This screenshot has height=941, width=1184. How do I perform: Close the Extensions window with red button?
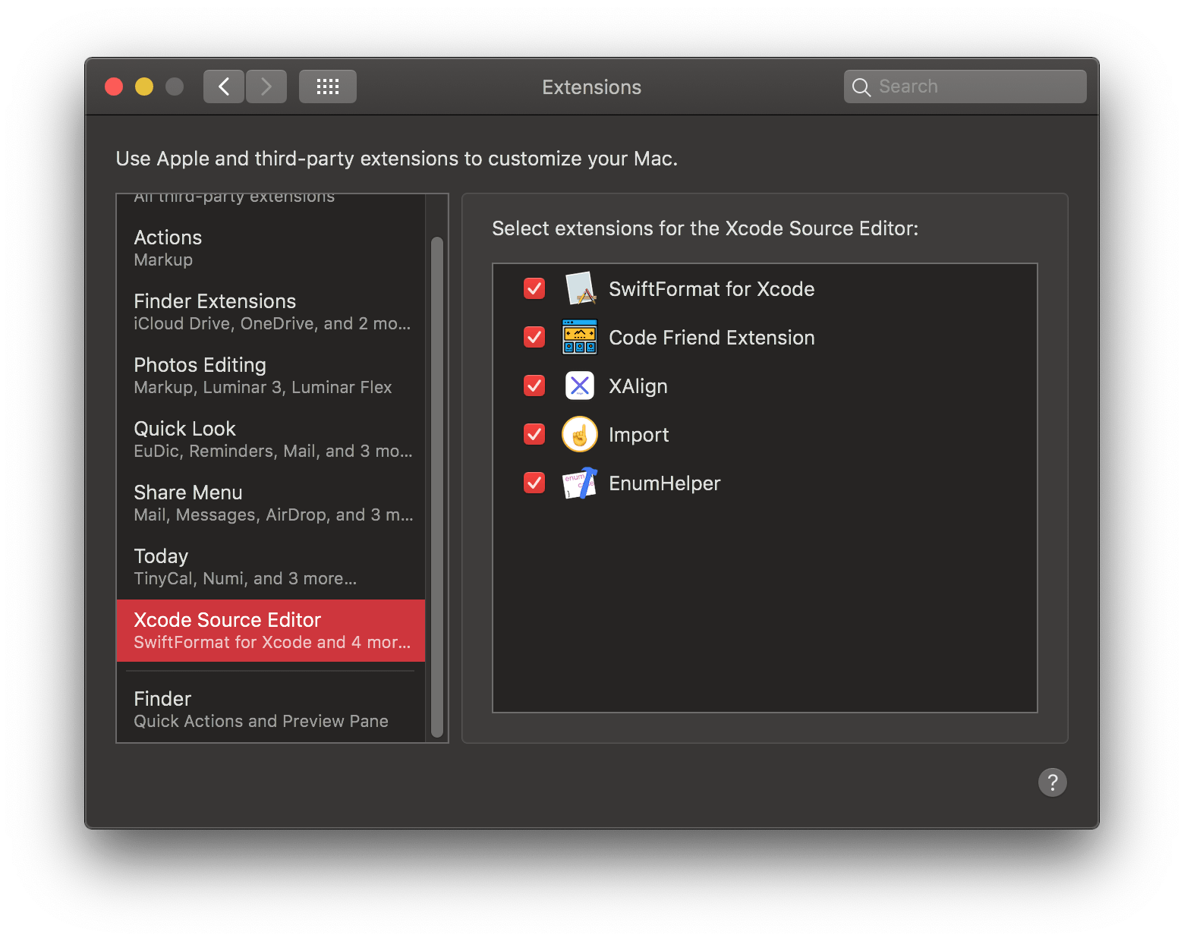(x=114, y=87)
